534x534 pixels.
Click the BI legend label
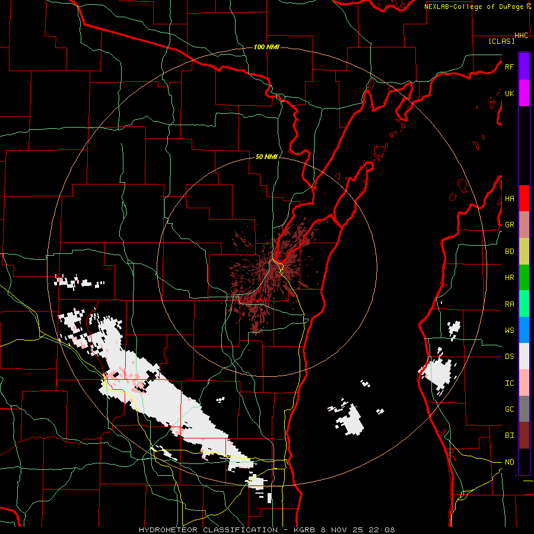509,436
